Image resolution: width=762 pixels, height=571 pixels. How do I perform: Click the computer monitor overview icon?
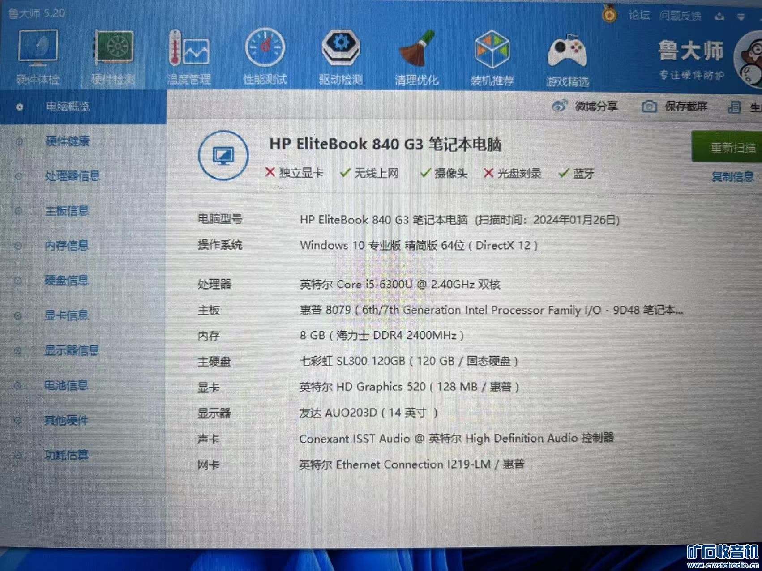(223, 155)
